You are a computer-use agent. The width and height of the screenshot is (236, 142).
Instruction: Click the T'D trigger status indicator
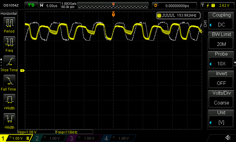tap(31, 5)
